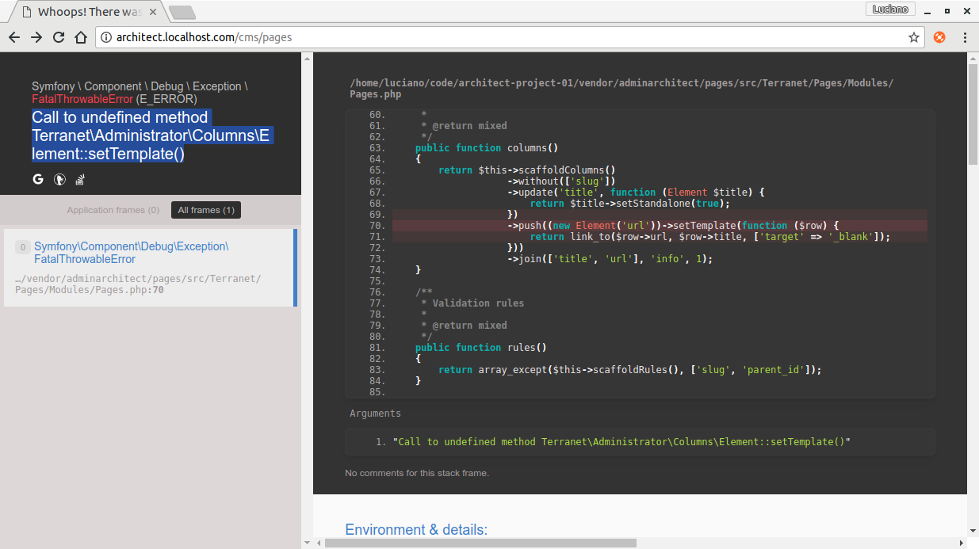Reload the current page
The width and height of the screenshot is (979, 549).
59,37
